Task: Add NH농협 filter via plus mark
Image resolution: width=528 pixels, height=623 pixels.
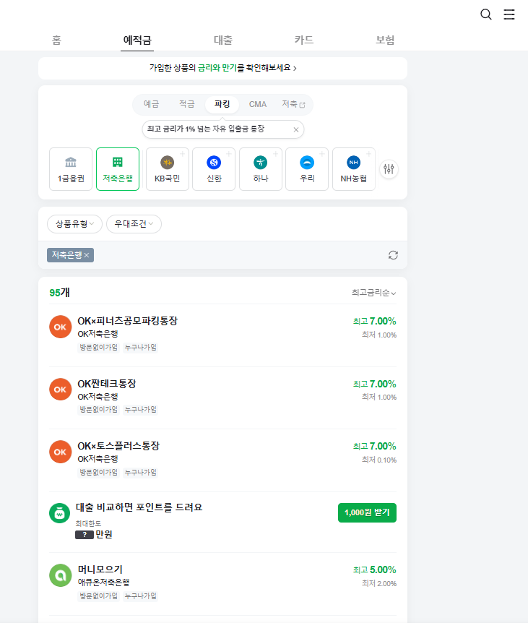Action: point(369,154)
